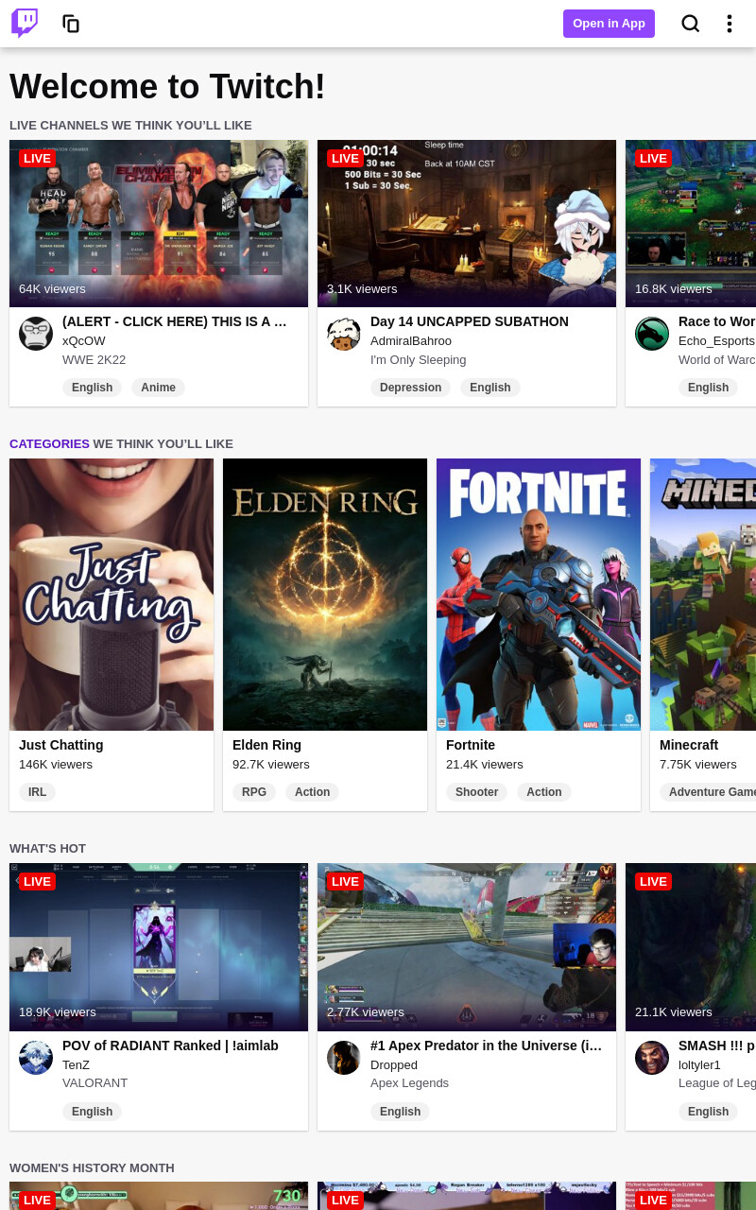Screen dimensions: 756x1210
Task: Select the Action tag under Fortnite
Action: [543, 792]
